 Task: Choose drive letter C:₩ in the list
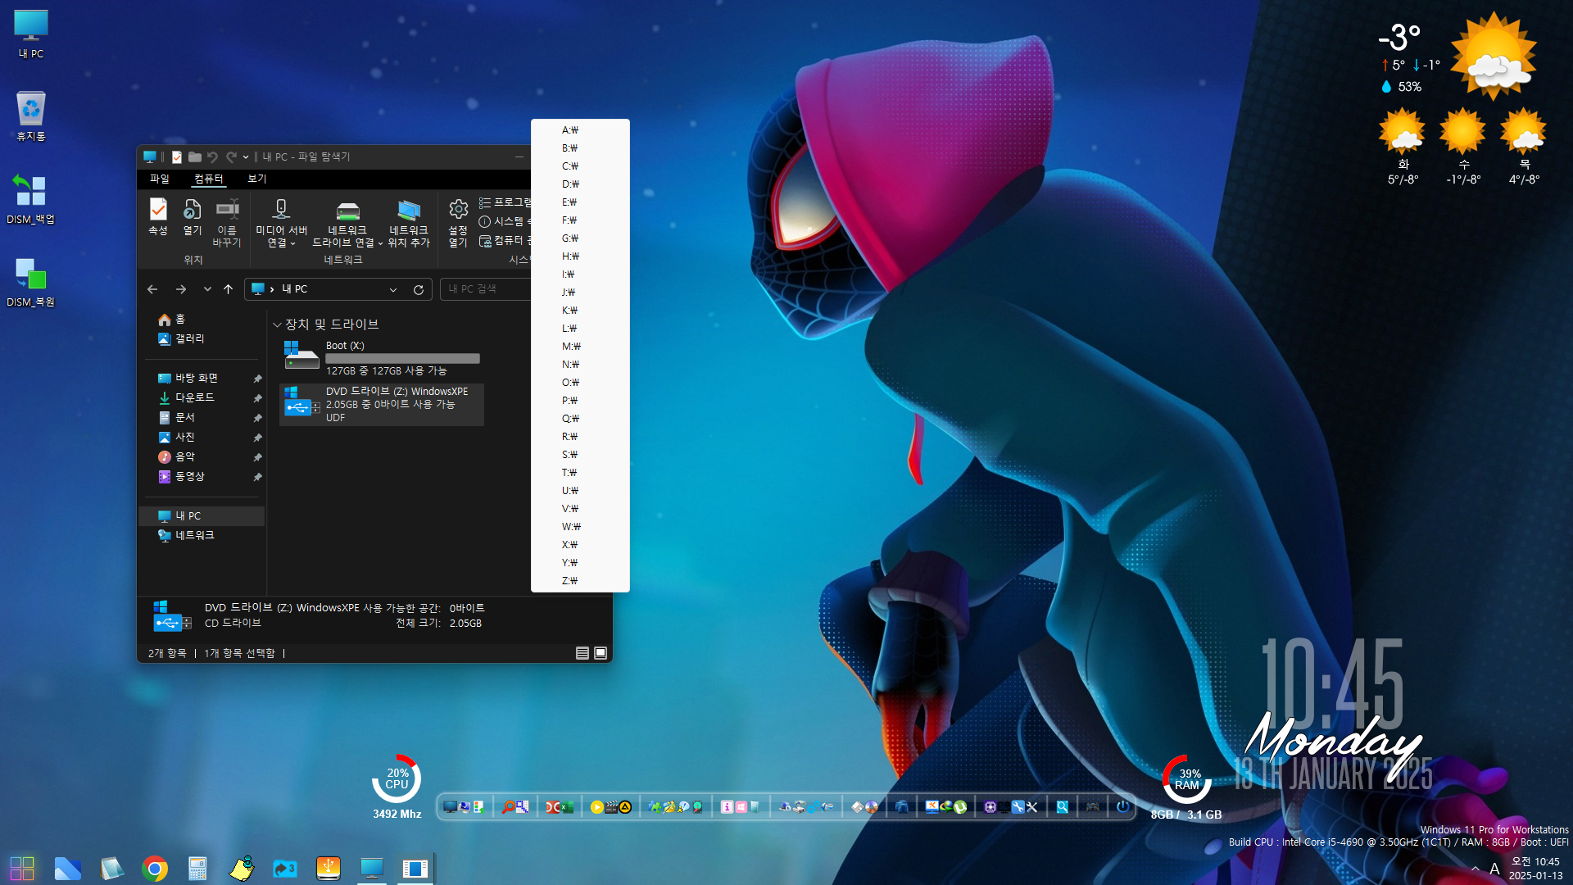[580, 166]
